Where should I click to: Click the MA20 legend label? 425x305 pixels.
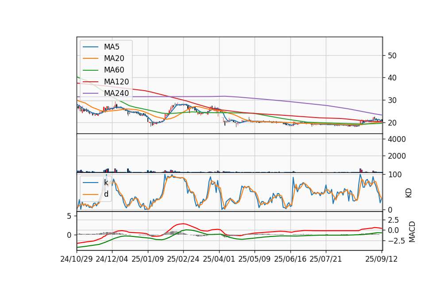(114, 58)
